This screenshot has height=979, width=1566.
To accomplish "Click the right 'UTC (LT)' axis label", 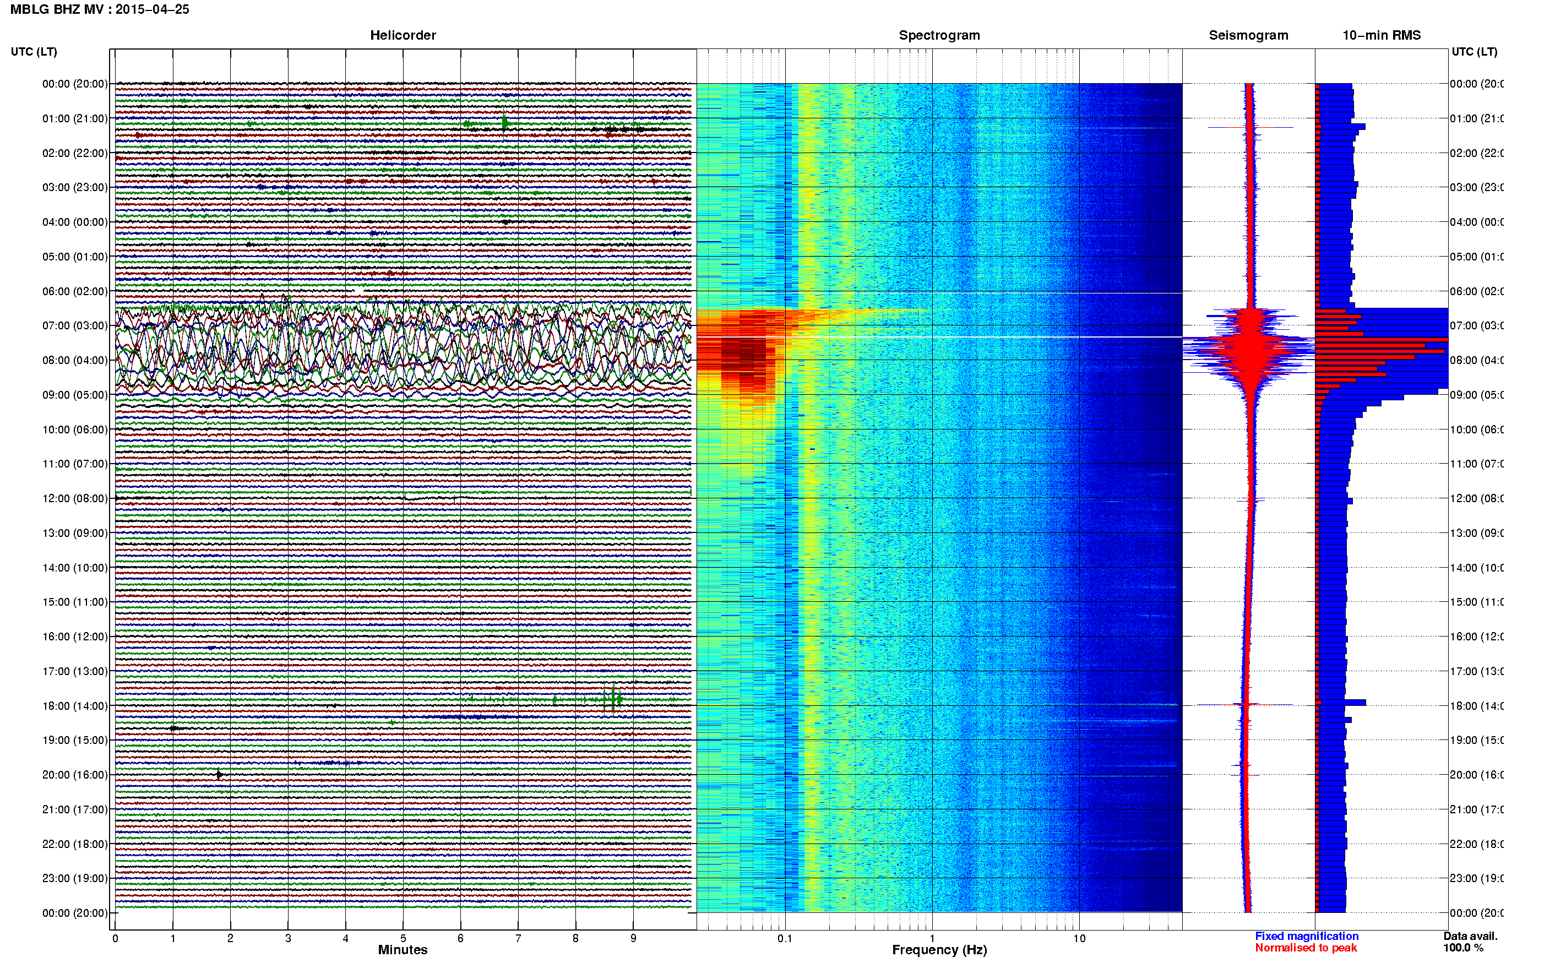I will [x=1474, y=52].
